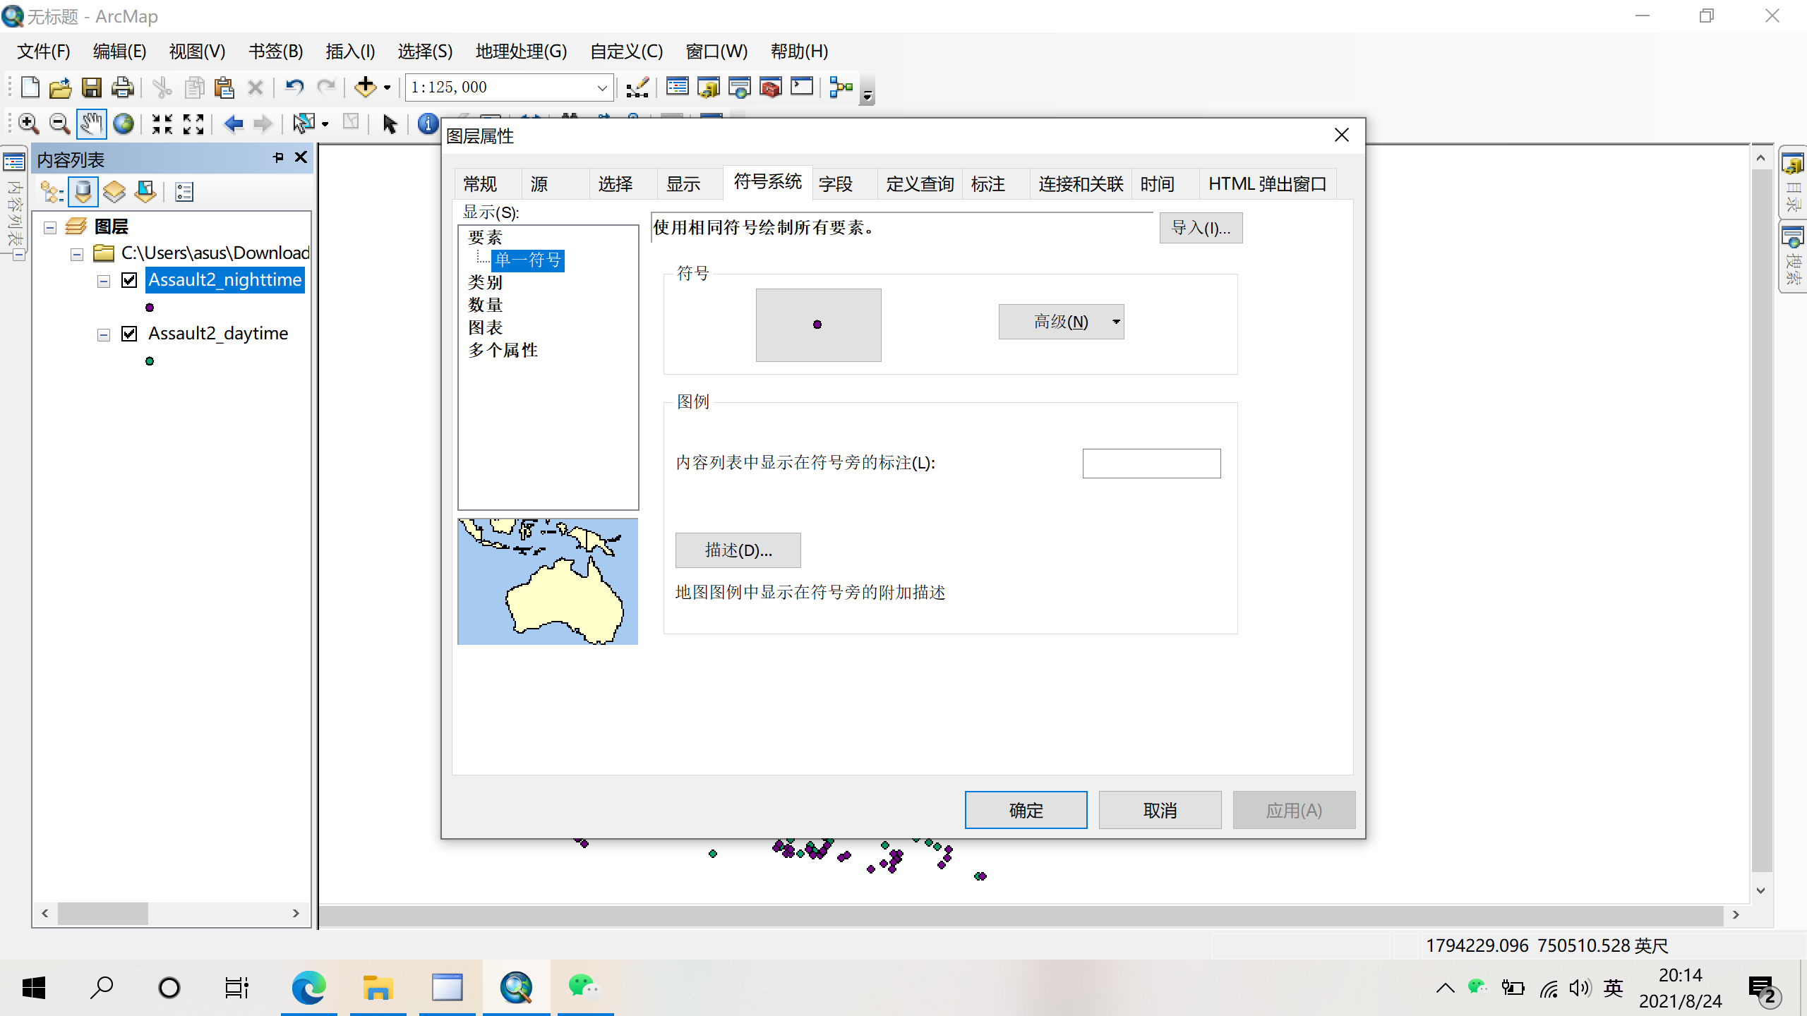Collapse the 图层 data frame node
The height and width of the screenshot is (1016, 1807).
50,227
